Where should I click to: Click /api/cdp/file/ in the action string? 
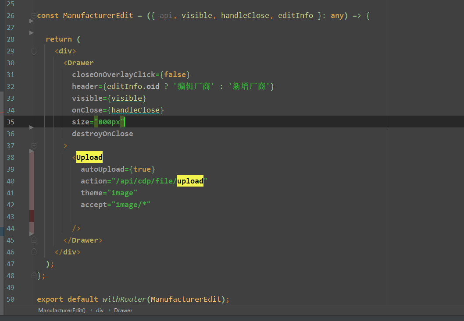point(146,181)
